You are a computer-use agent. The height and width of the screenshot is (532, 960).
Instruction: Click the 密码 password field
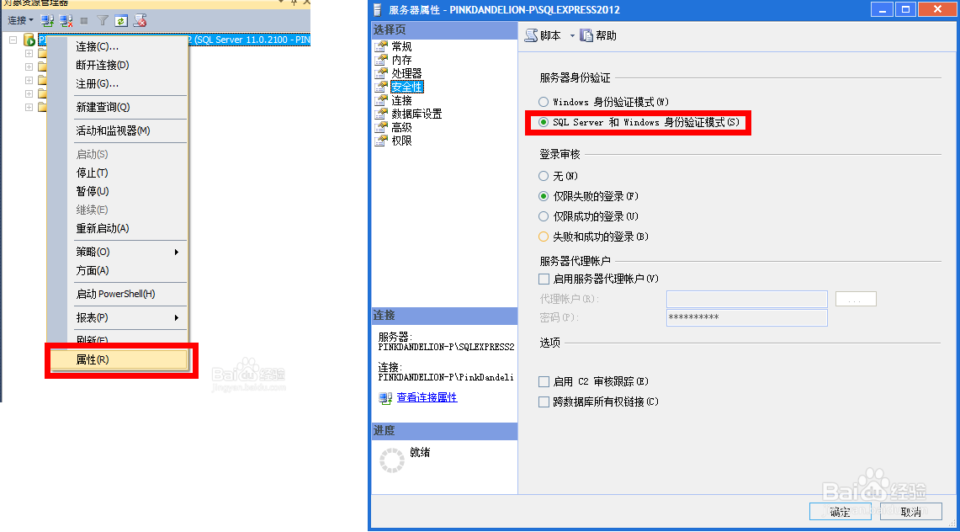747,317
